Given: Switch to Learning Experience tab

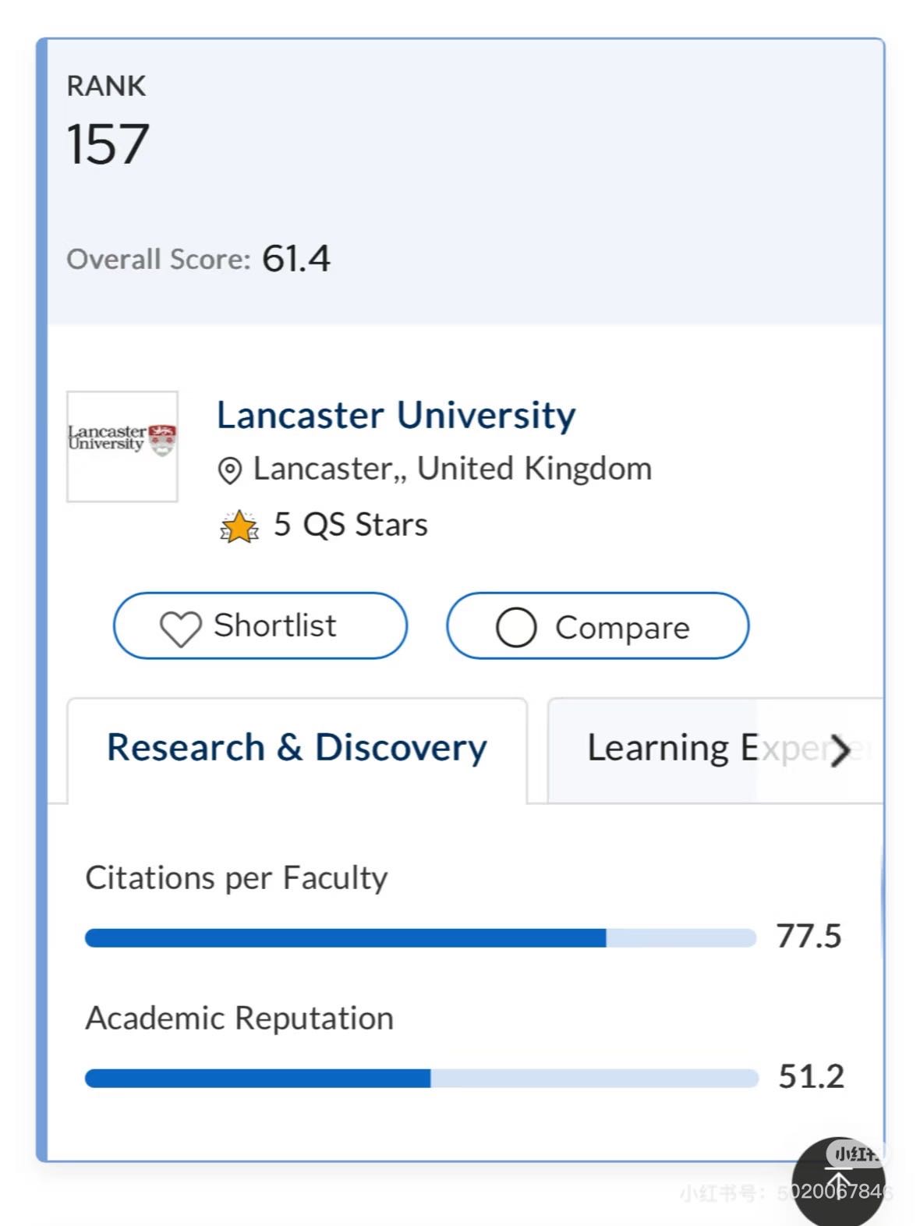Looking at the screenshot, I should 715,750.
